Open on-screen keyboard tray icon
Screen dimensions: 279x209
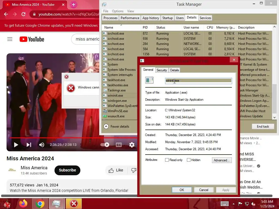[225, 204]
